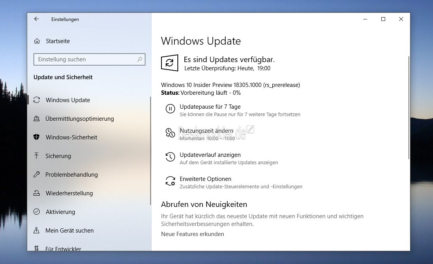Screen dimensions: 433x264
Task: Click 'Es sind Updates verfügbar.' text
Action: [229, 59]
